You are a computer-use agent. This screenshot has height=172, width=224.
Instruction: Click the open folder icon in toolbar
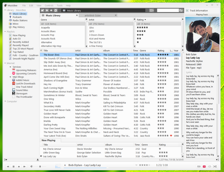(x=43, y=10)
